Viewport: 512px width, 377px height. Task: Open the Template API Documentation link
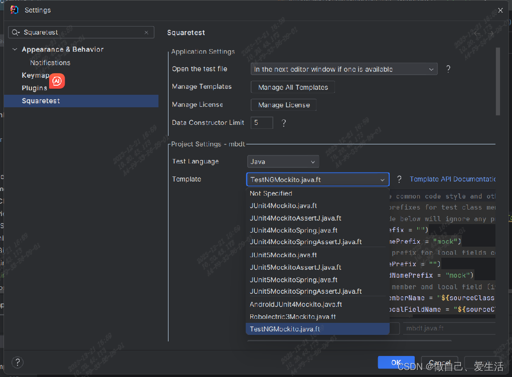click(452, 179)
